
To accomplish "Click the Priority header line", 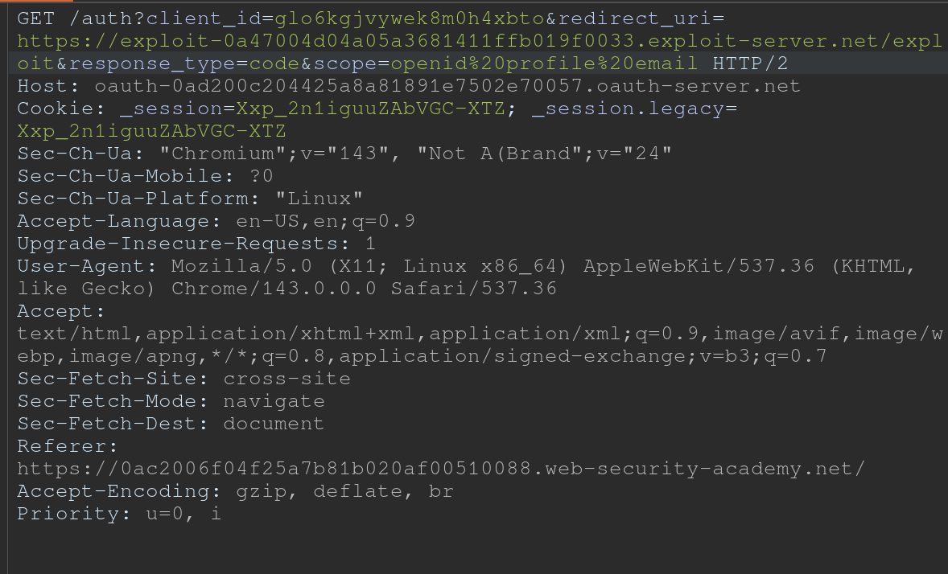I will [119, 513].
